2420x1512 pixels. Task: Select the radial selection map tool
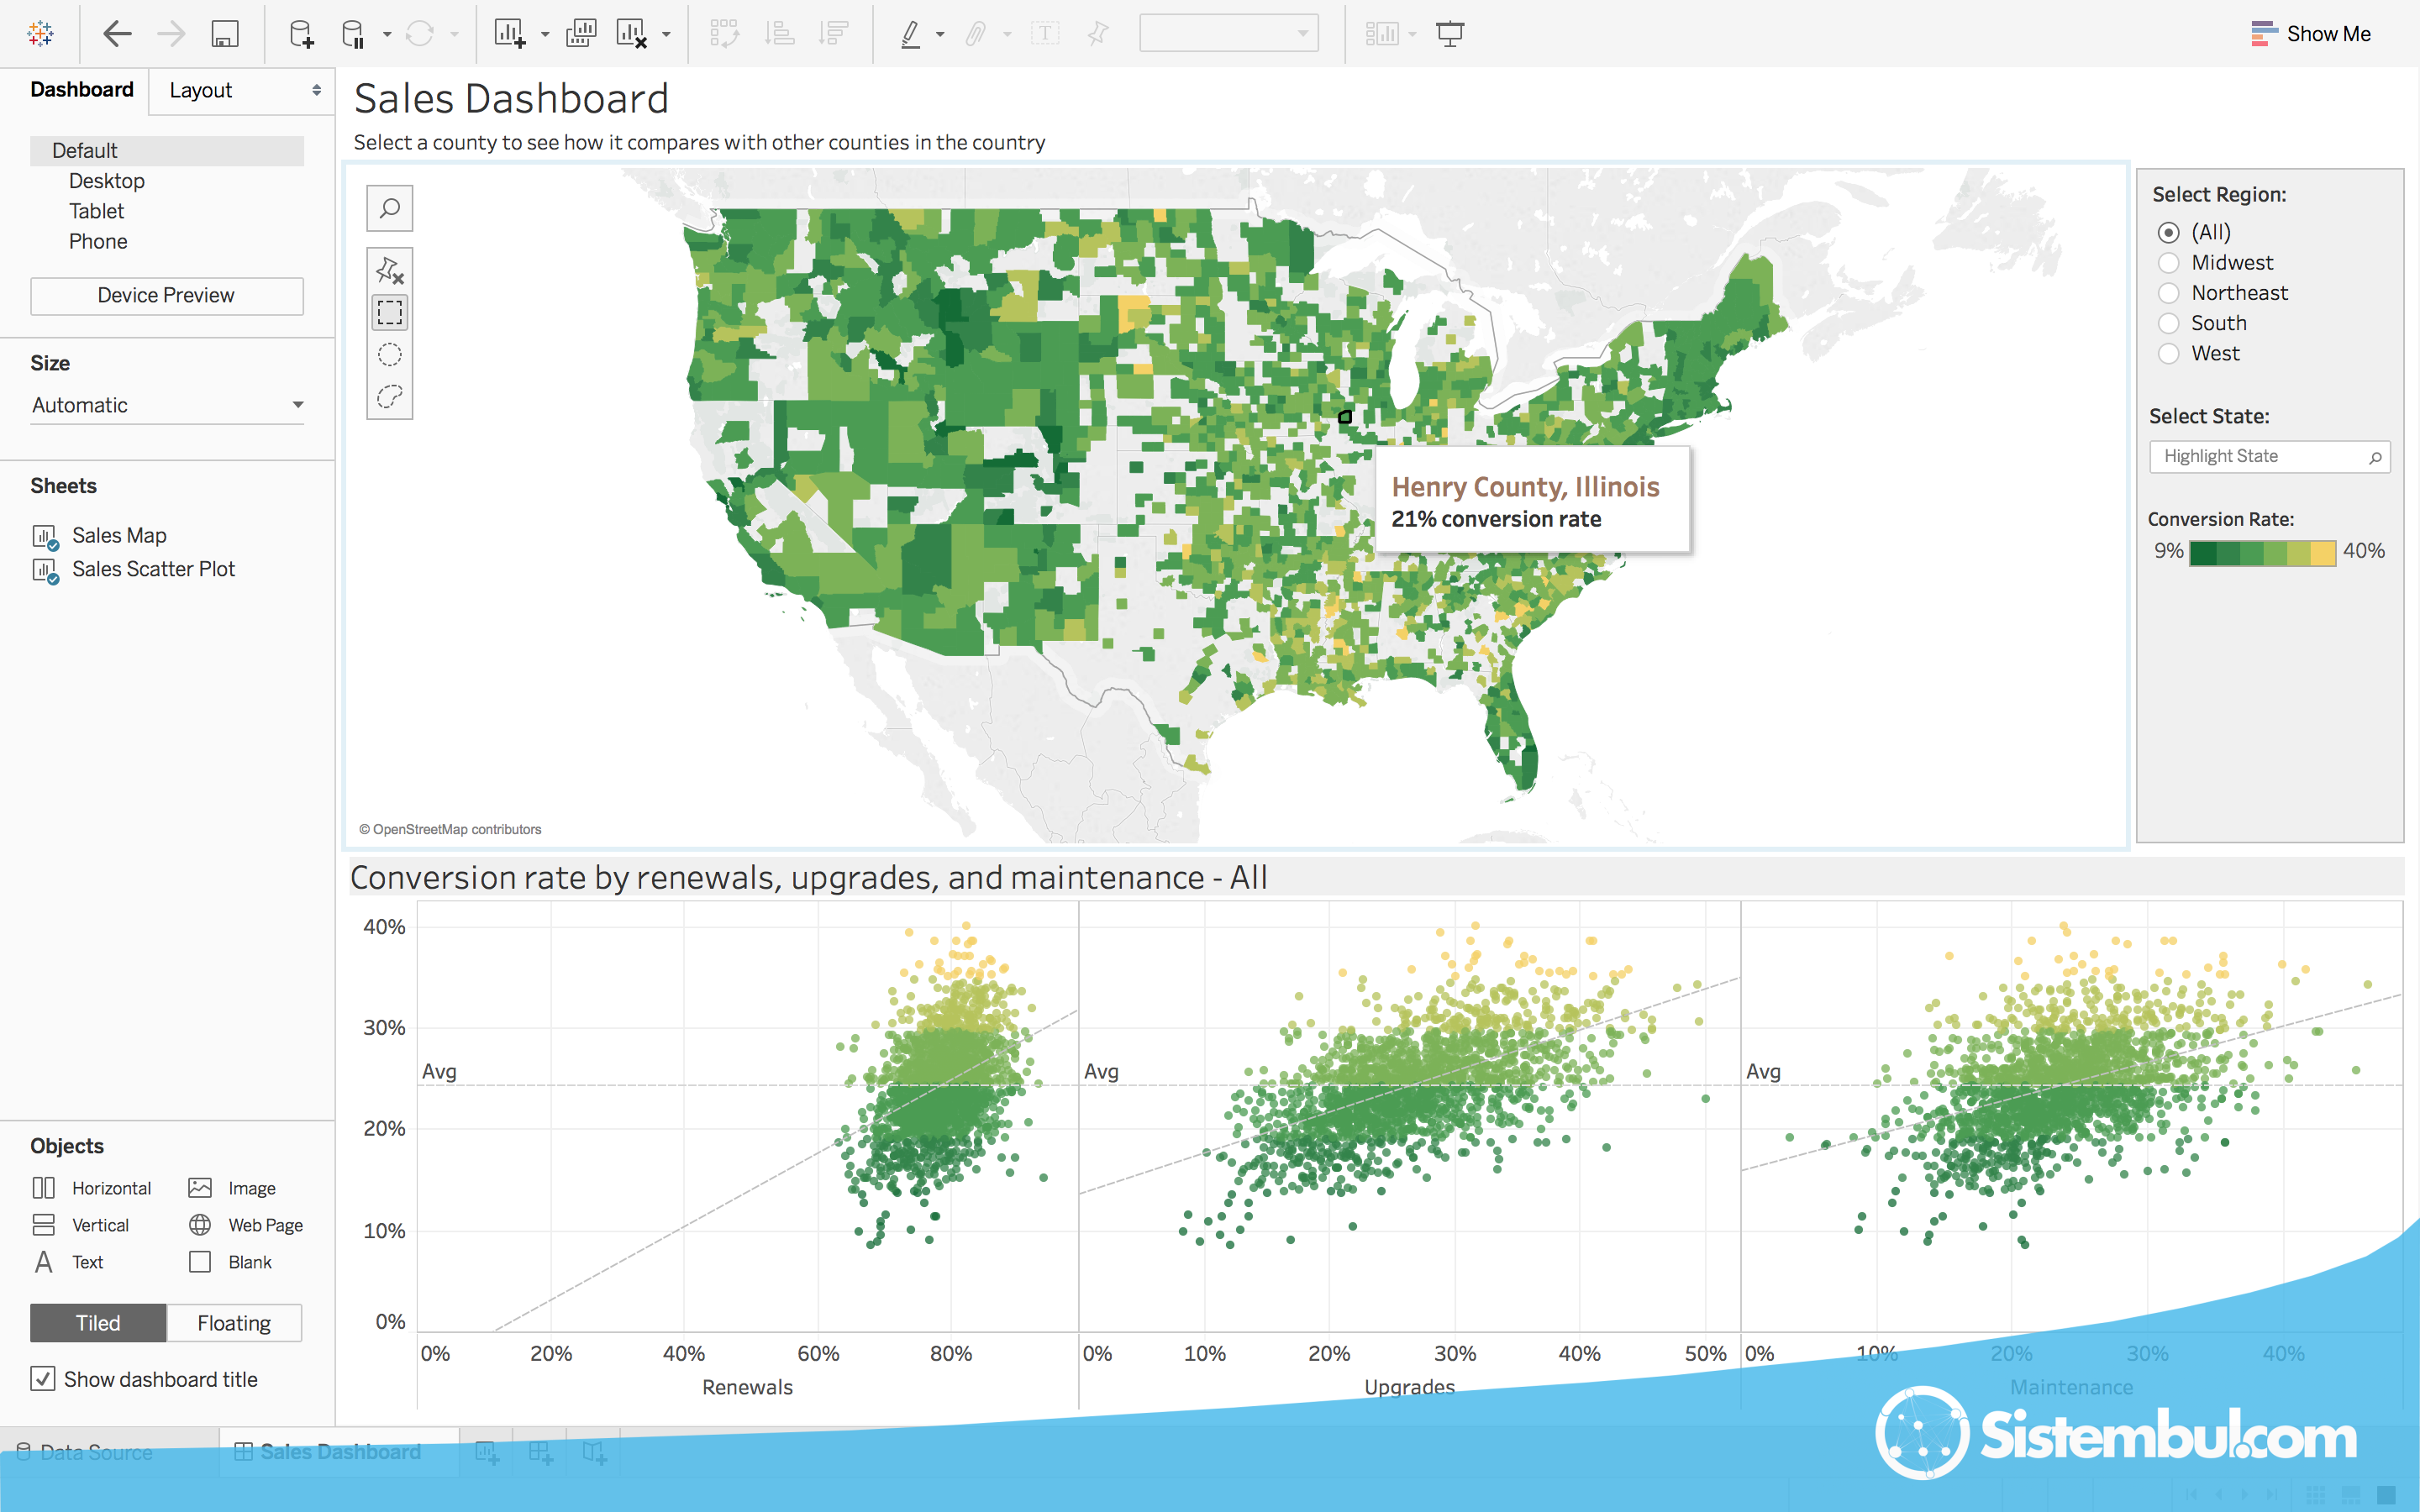pyautogui.click(x=390, y=355)
